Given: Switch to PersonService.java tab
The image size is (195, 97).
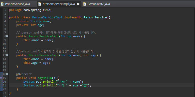Looking at the screenshot, I should click(18, 4).
